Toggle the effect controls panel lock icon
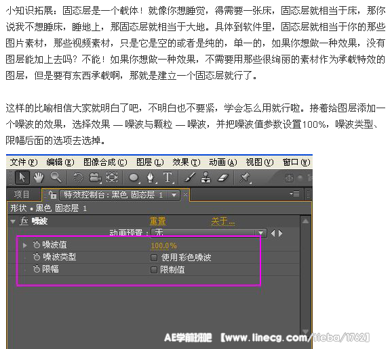 click(52, 195)
